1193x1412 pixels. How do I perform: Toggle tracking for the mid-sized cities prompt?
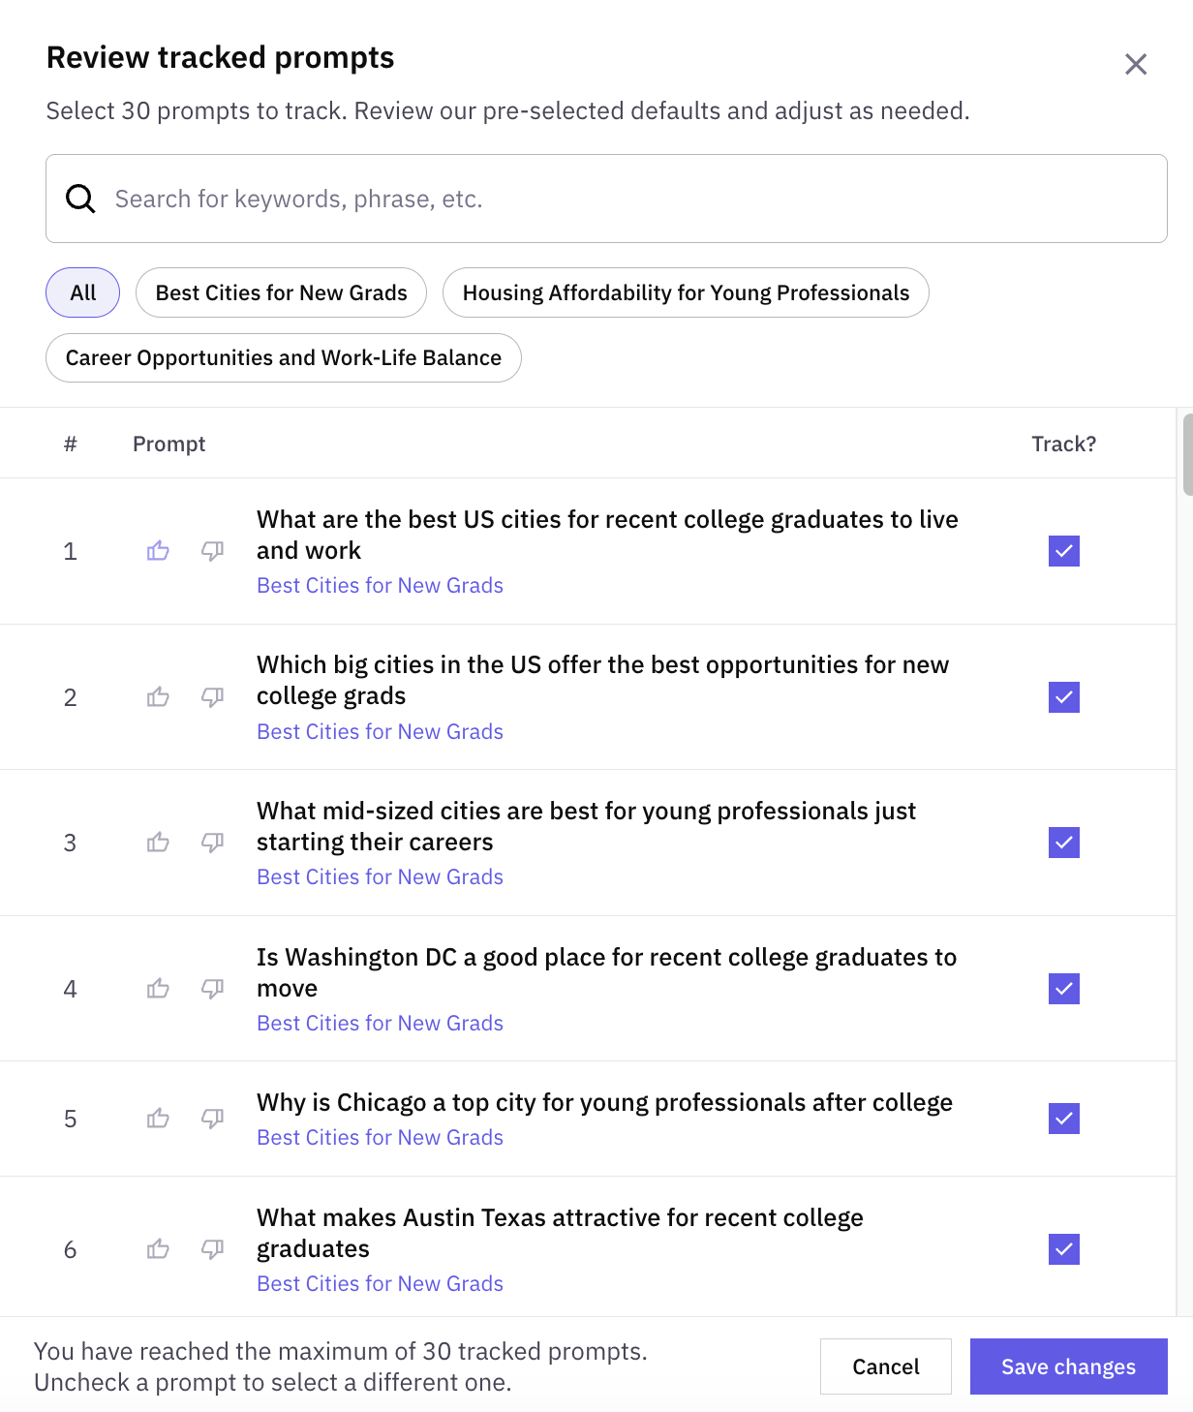click(1064, 843)
